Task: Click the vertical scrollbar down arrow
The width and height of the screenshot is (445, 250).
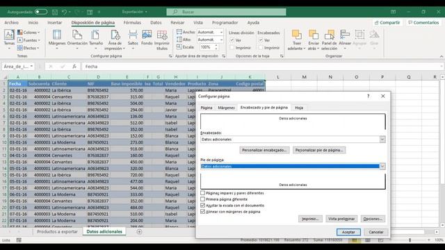Action: 442,225
